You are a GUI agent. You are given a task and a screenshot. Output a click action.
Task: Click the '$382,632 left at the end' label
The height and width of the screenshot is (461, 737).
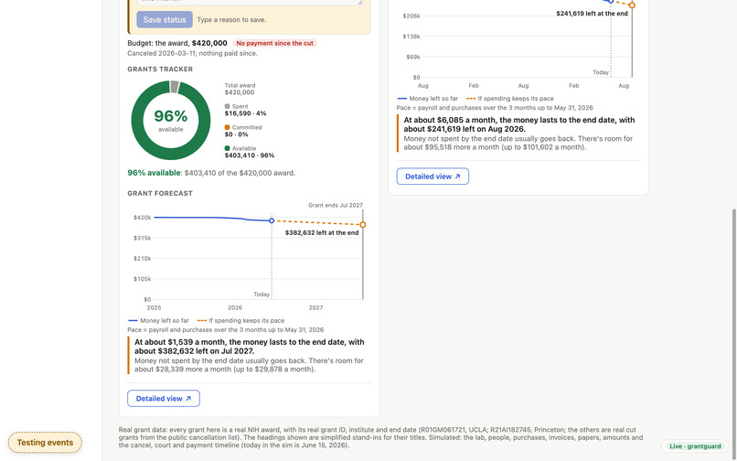coord(322,233)
